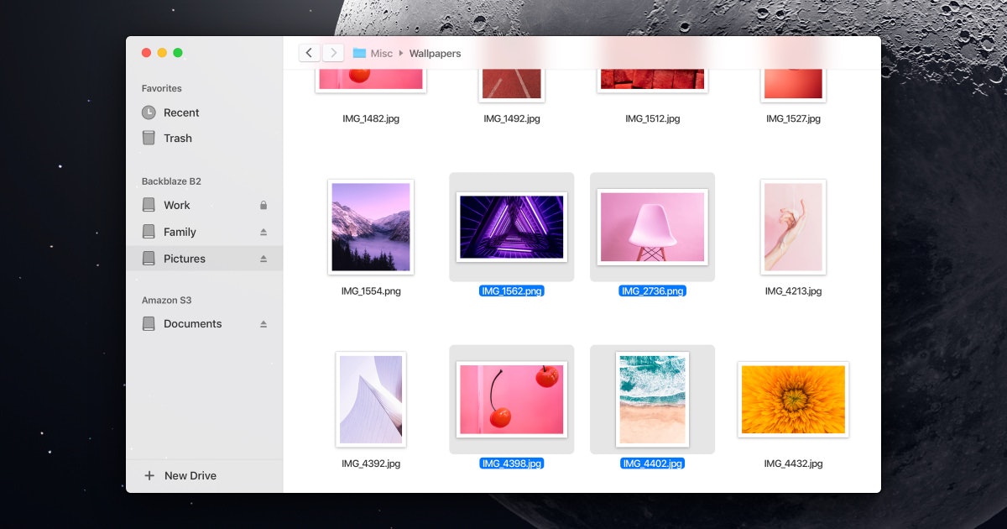Select the Work drive label
The image size is (1007, 529).
tap(177, 205)
